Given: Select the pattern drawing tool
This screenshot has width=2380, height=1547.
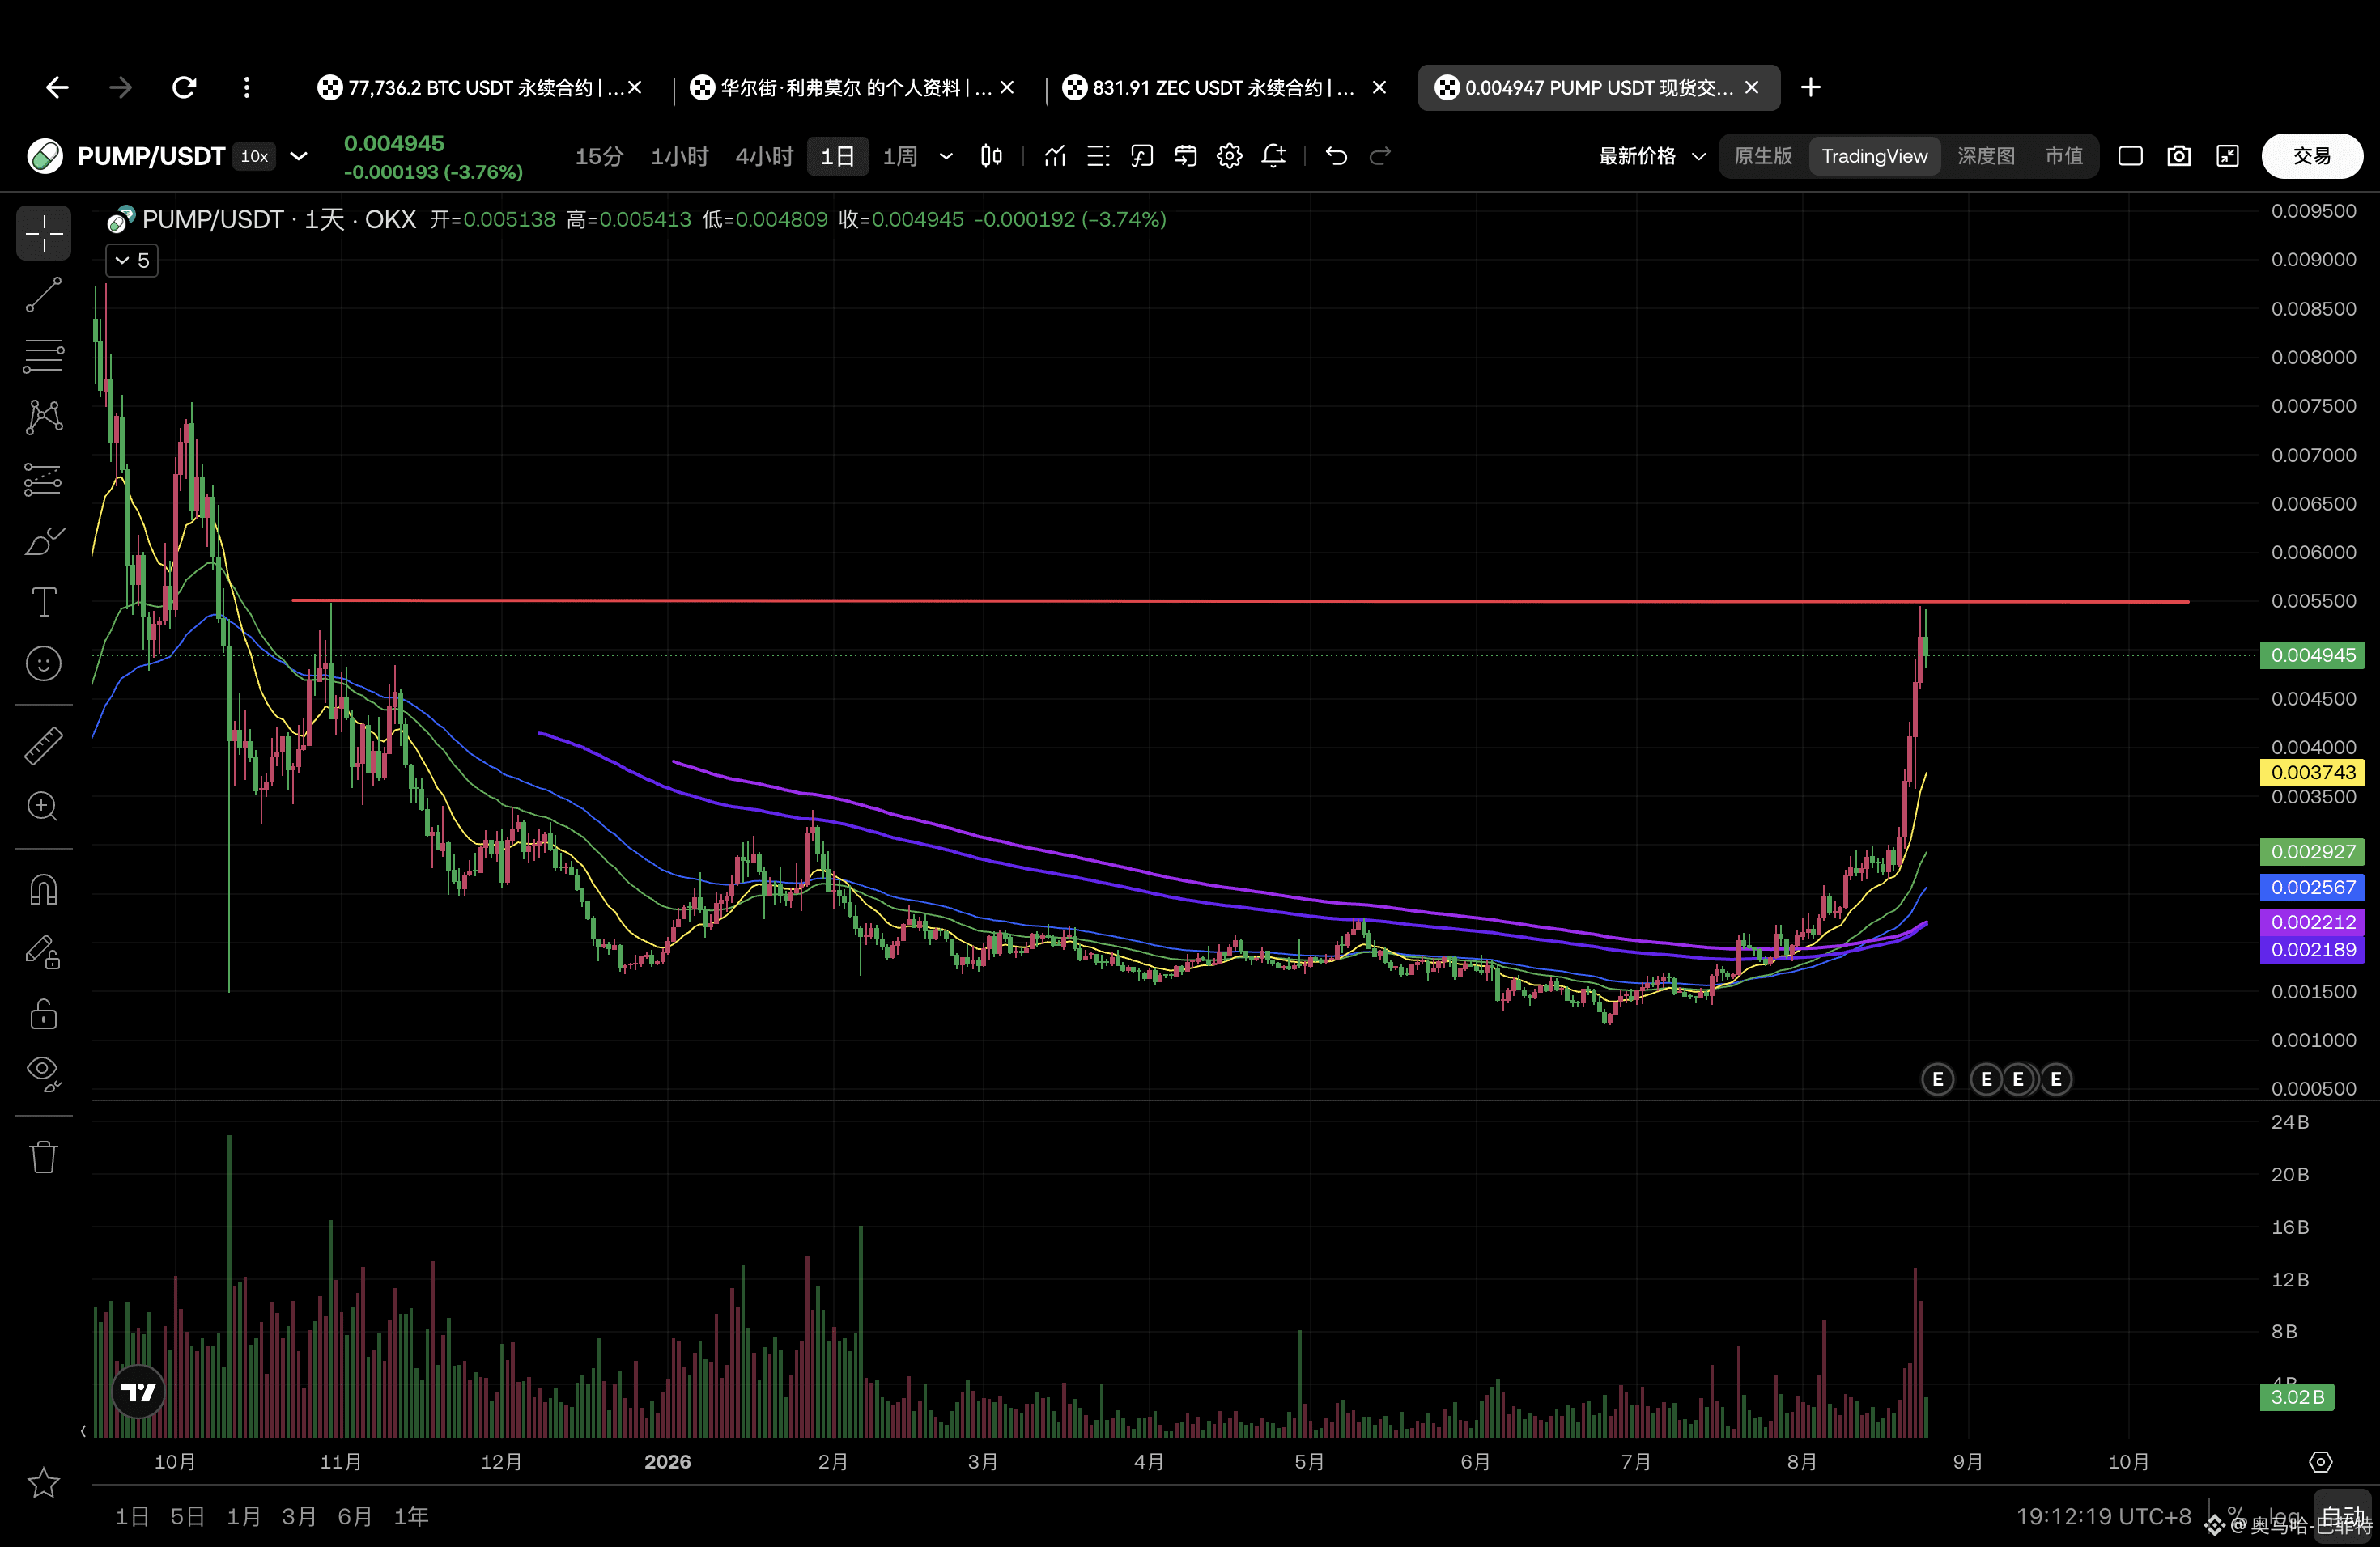Looking at the screenshot, I should (44, 417).
